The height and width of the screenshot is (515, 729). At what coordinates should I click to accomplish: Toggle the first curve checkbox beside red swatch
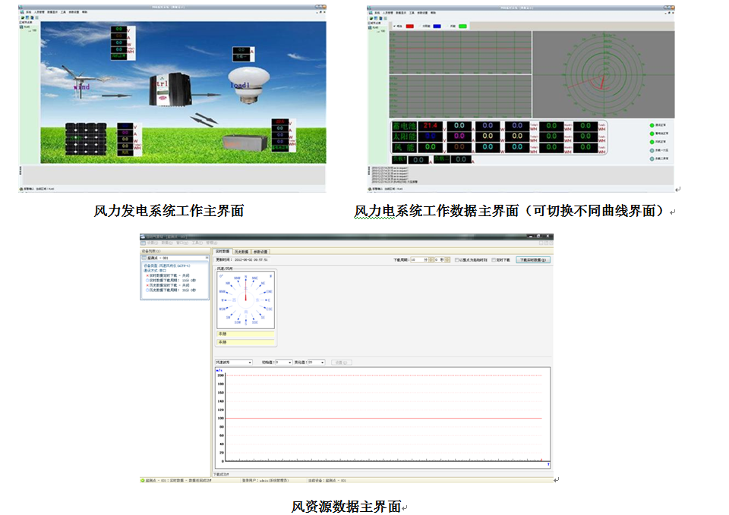coord(393,26)
